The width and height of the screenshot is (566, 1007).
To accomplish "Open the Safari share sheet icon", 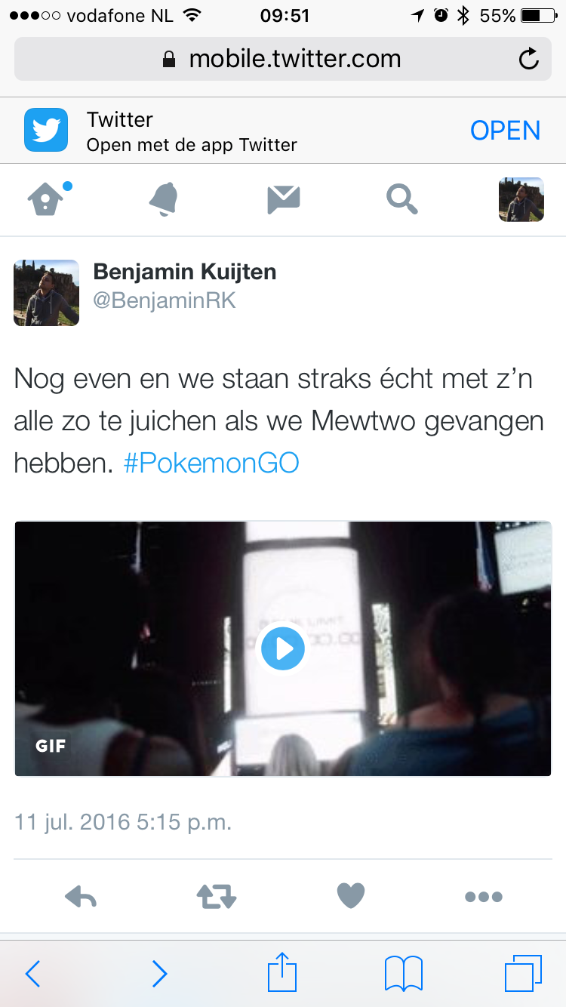I will coord(283,972).
